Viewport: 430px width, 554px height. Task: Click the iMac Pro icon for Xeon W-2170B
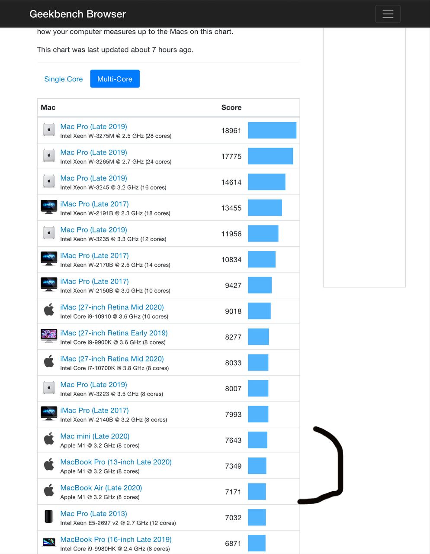point(49,258)
